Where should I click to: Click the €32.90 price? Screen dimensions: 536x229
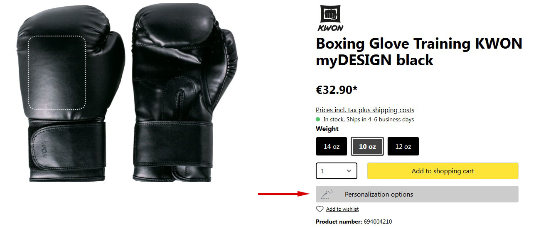(x=337, y=90)
